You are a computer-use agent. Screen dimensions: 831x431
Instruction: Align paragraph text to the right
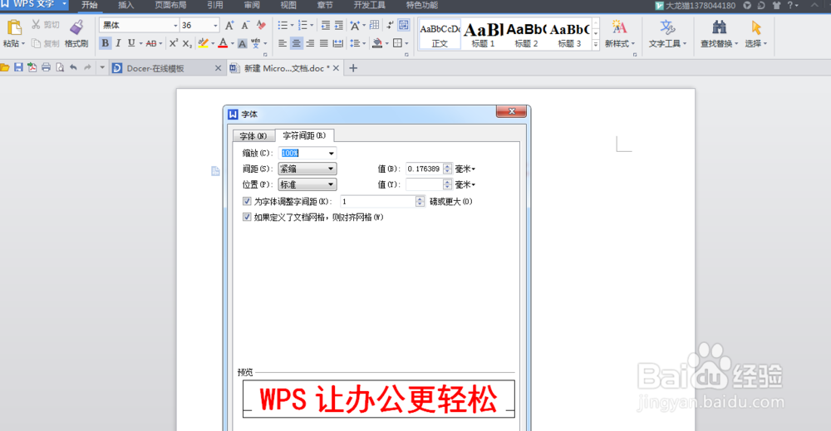click(310, 43)
